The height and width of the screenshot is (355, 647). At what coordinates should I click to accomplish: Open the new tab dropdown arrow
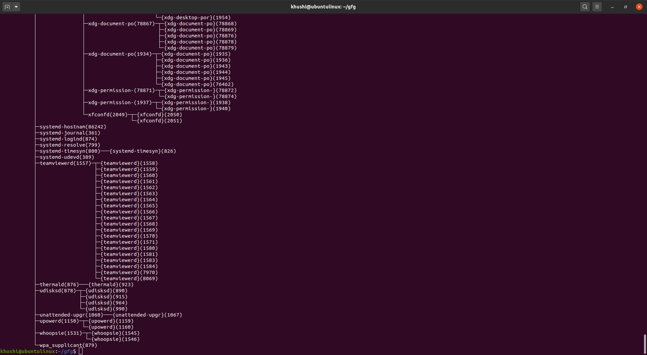click(16, 7)
